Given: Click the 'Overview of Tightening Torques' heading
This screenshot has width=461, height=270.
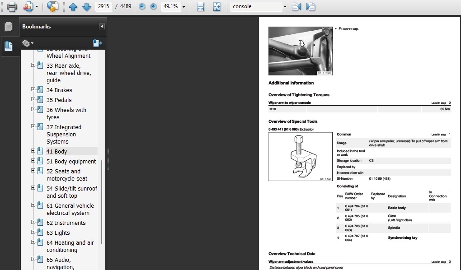Looking at the screenshot, I should coord(299,95).
